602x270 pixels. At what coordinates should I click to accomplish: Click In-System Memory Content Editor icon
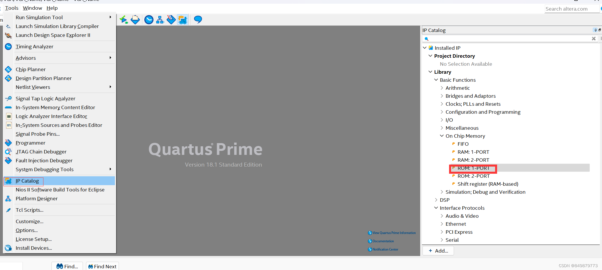[8, 107]
